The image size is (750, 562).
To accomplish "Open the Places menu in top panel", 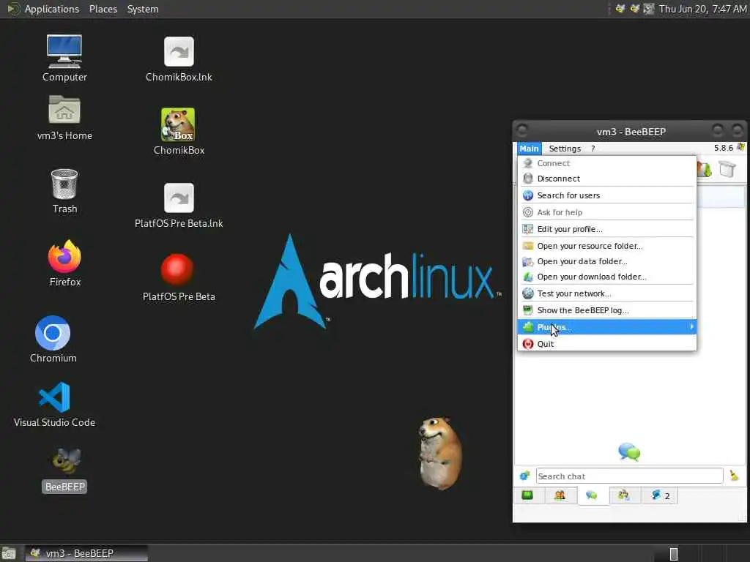I will tap(103, 9).
